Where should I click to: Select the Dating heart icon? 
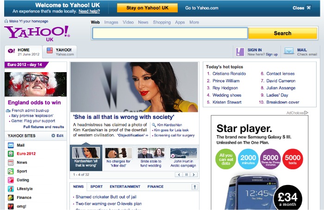tap(11, 180)
